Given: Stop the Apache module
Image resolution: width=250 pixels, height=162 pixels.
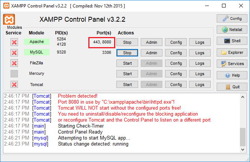Looking at the screenshot, I should click(127, 42).
